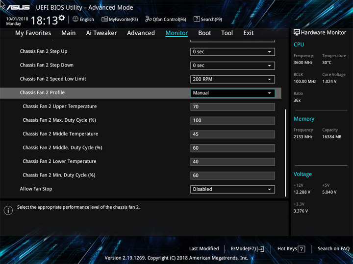The width and height of the screenshot is (353, 264).
Task: Go to the Exit tab
Action: [249, 33]
